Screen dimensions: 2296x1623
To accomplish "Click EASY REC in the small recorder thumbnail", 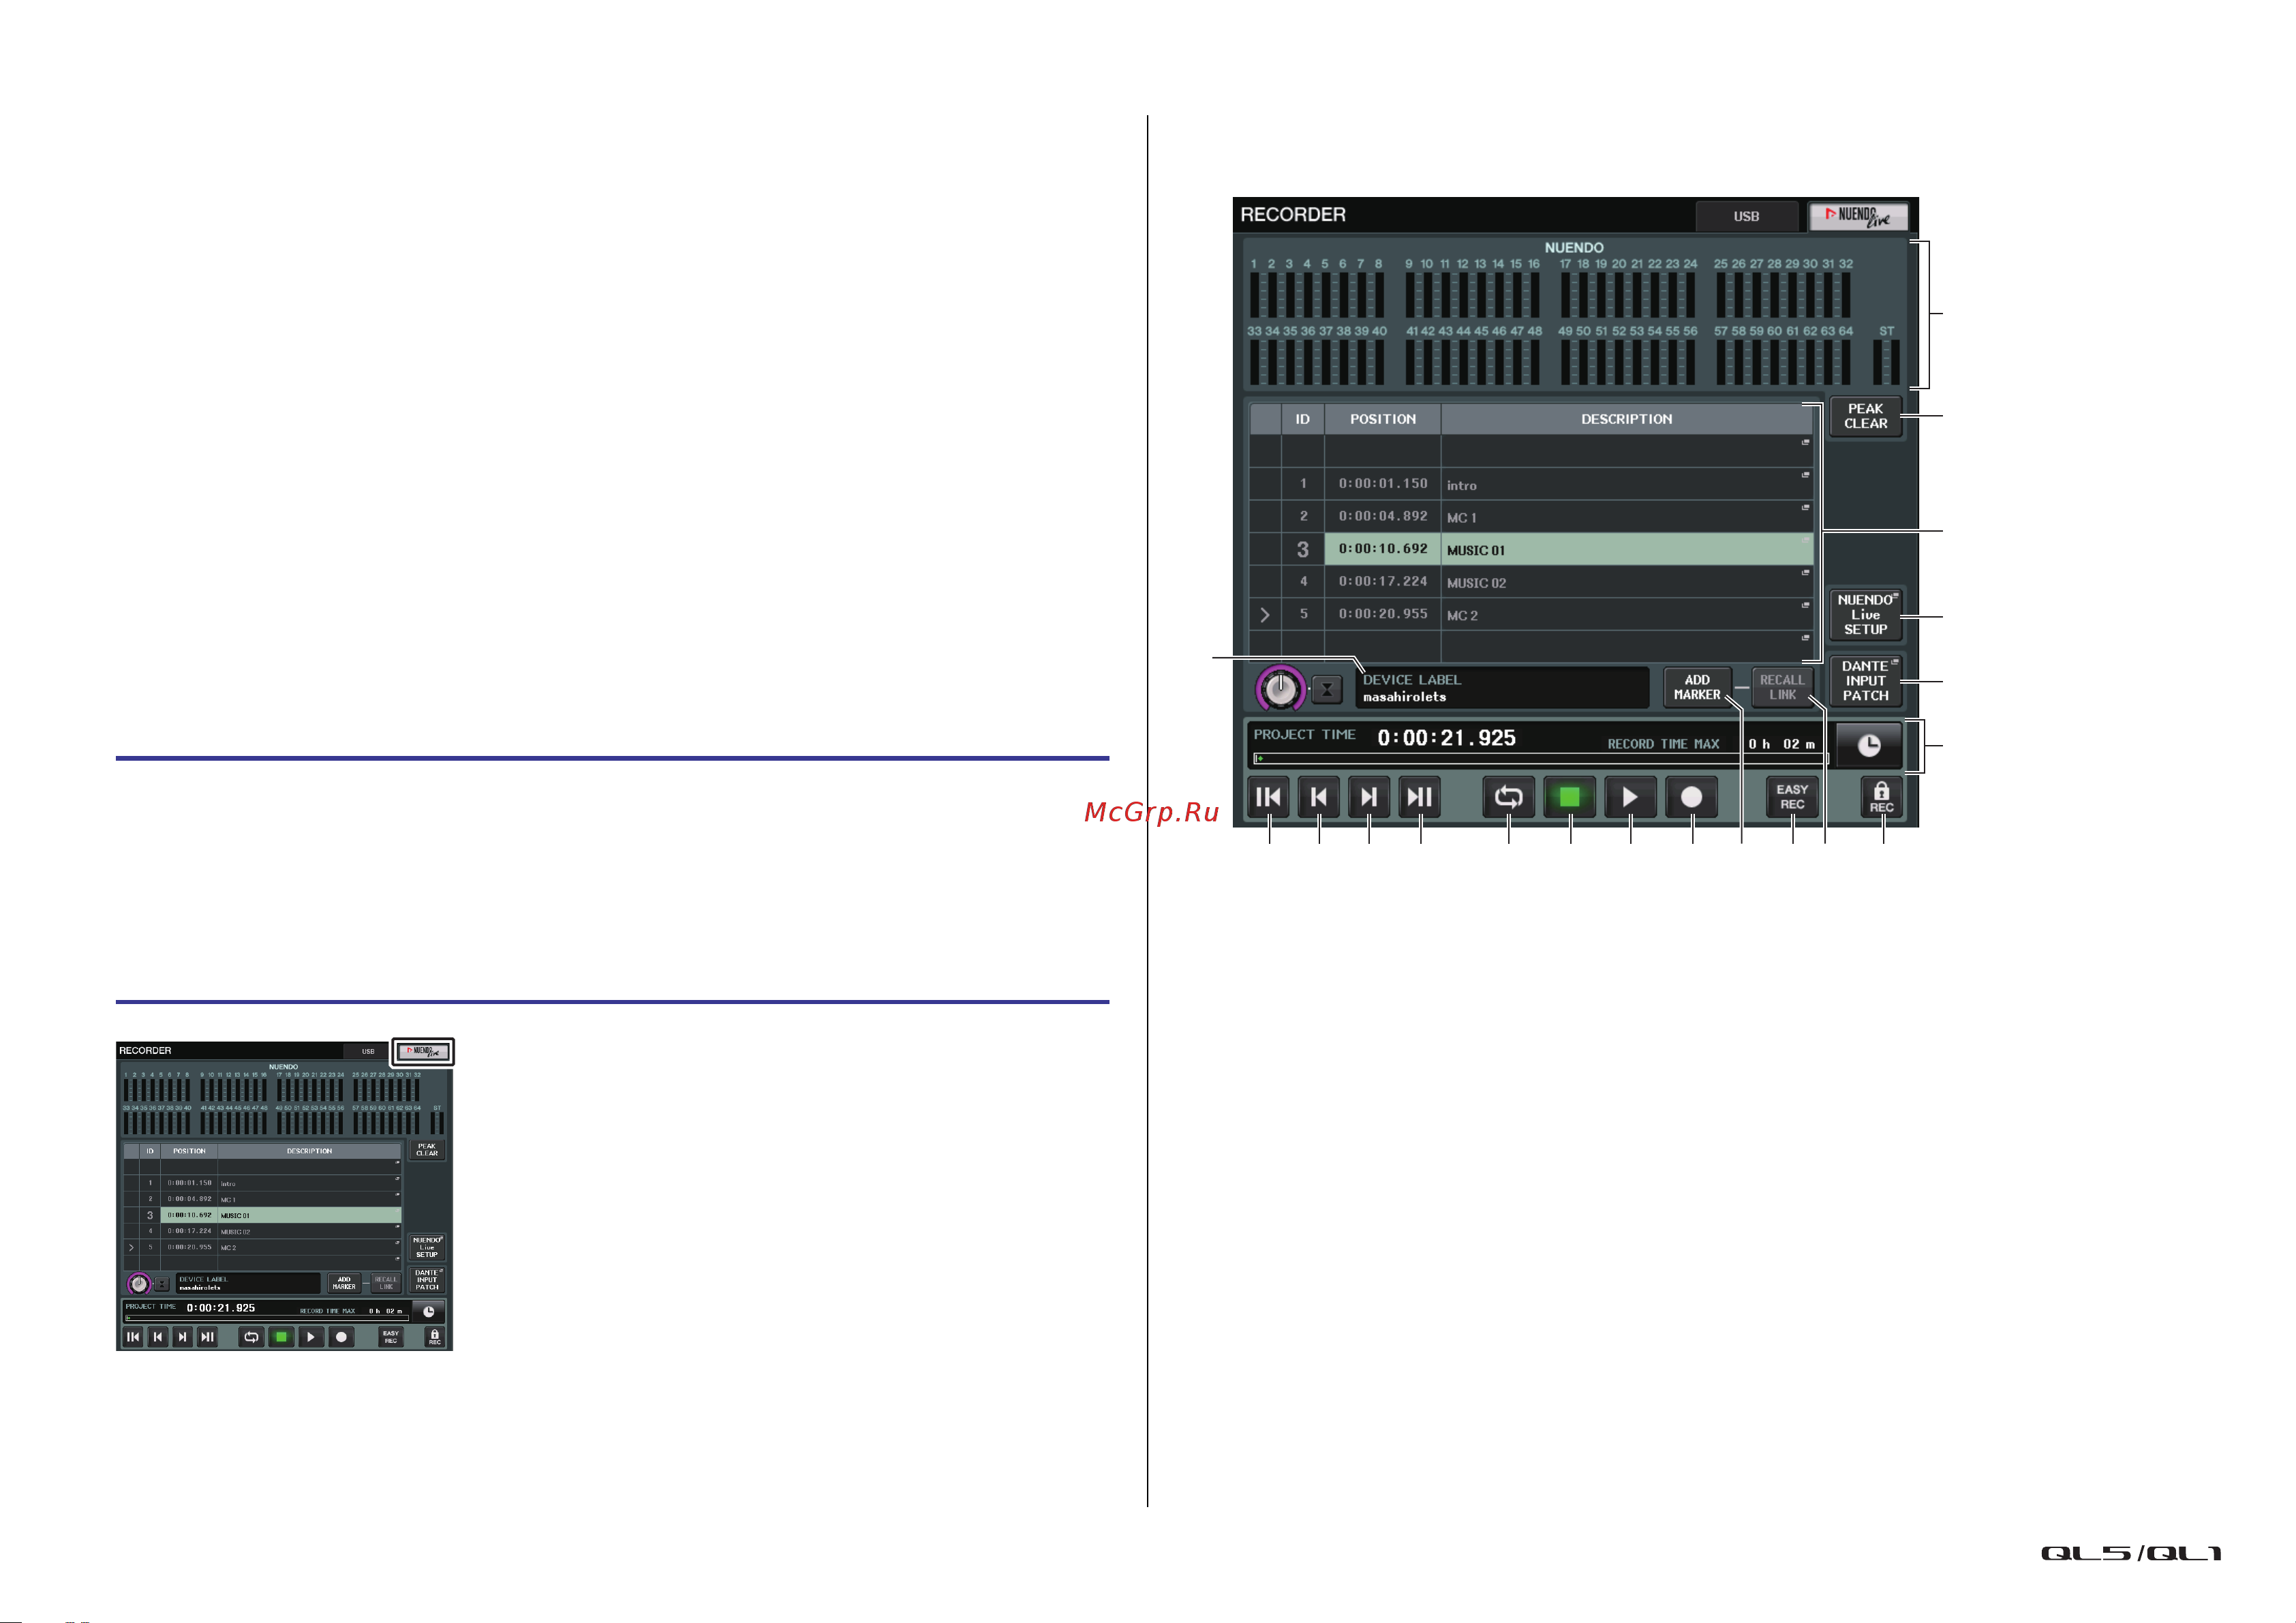I will 391,1337.
